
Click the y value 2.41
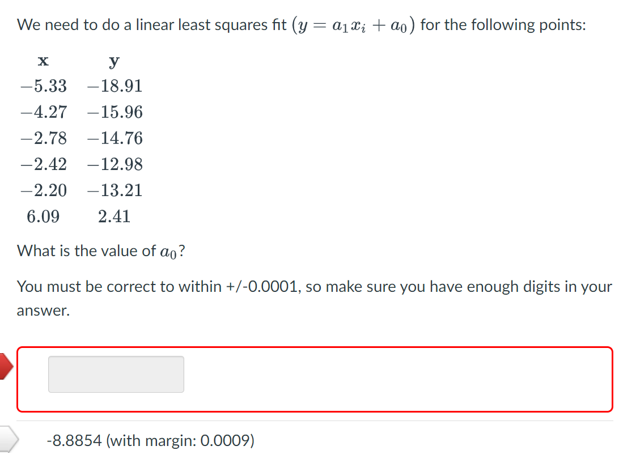tap(114, 216)
